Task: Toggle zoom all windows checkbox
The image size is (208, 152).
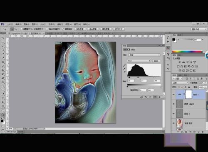Action: [47, 29]
